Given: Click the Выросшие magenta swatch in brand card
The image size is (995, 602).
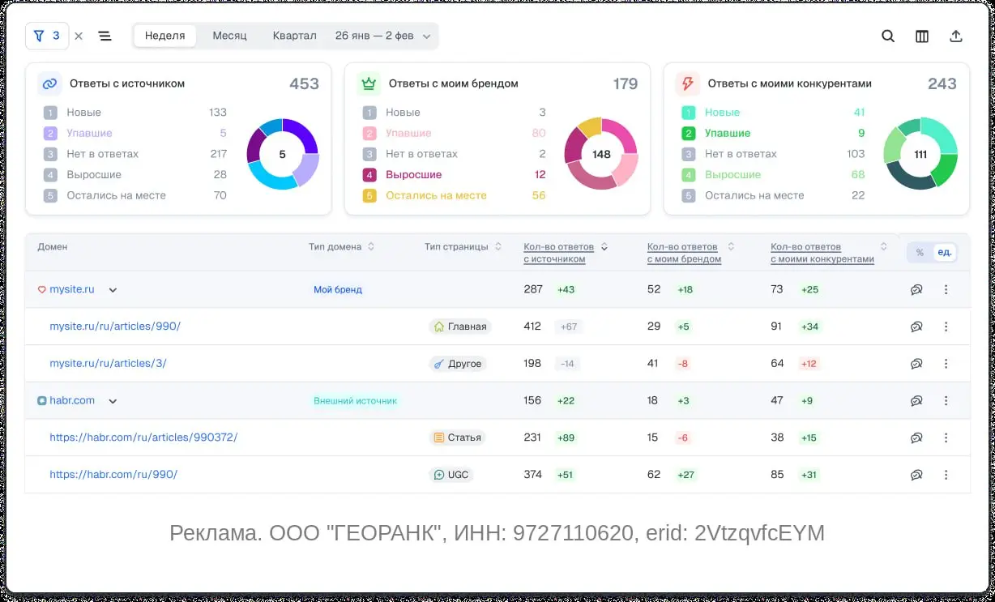Looking at the screenshot, I should (369, 174).
